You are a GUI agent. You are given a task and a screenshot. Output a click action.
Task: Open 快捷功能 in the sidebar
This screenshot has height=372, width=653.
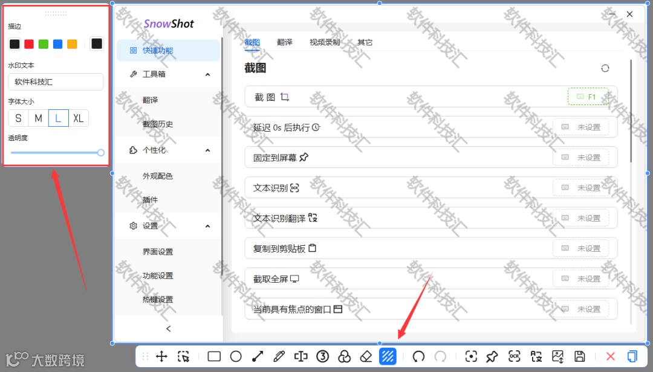point(168,50)
